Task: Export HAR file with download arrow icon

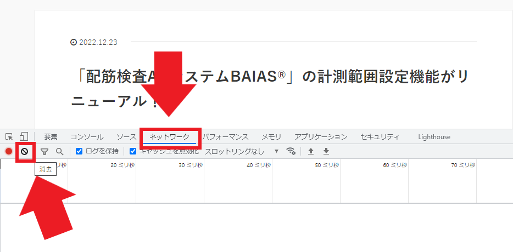Action: (x=326, y=151)
